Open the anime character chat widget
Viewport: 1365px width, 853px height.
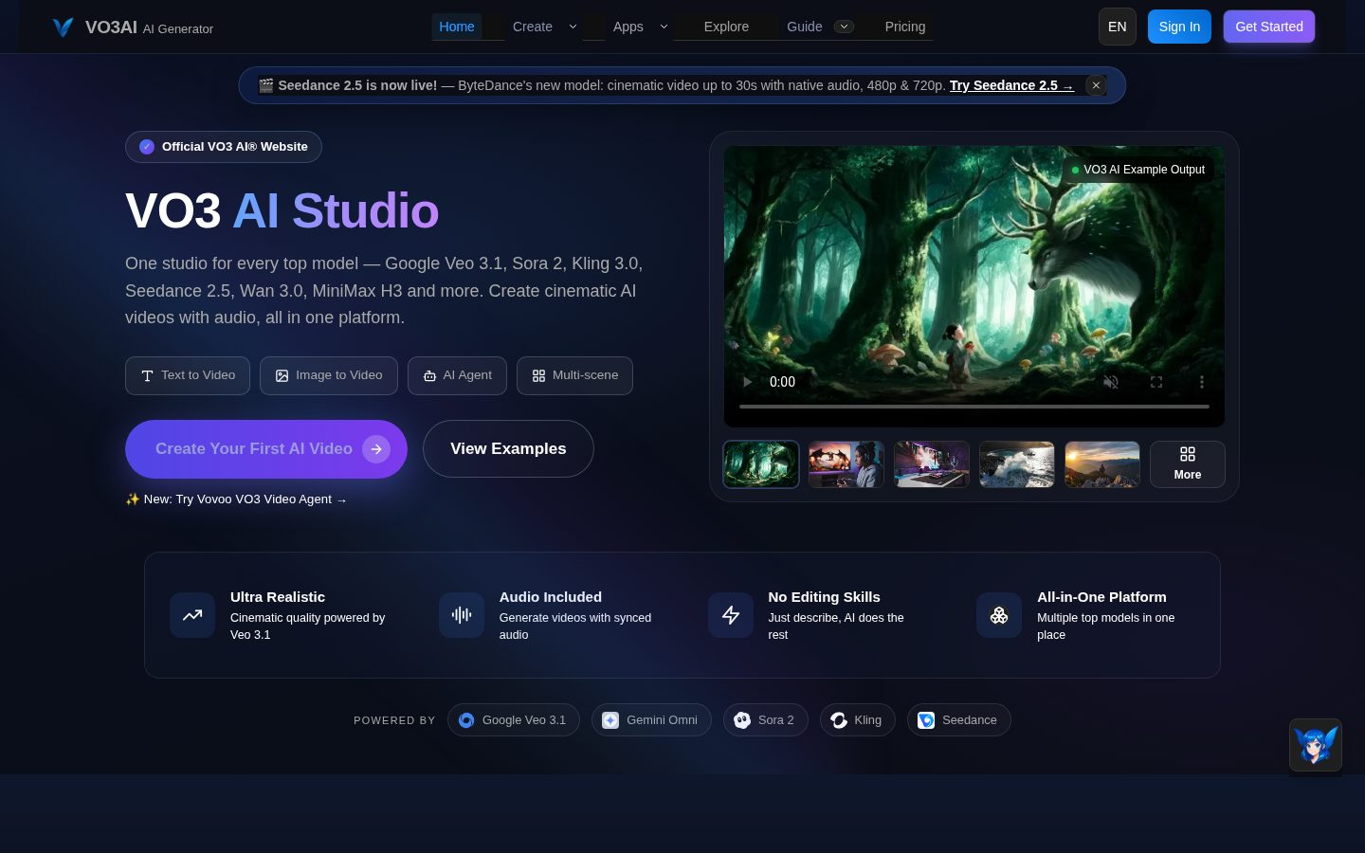click(x=1316, y=745)
